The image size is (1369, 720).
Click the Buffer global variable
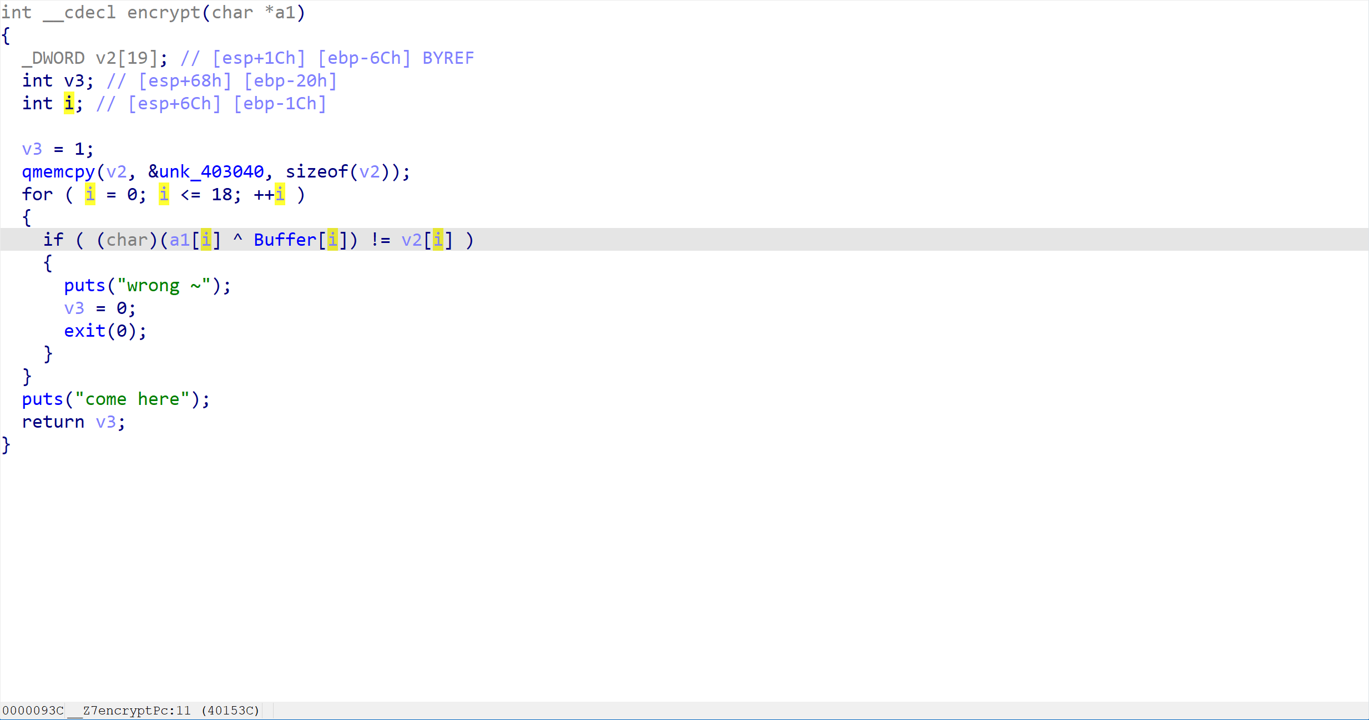[x=285, y=240]
